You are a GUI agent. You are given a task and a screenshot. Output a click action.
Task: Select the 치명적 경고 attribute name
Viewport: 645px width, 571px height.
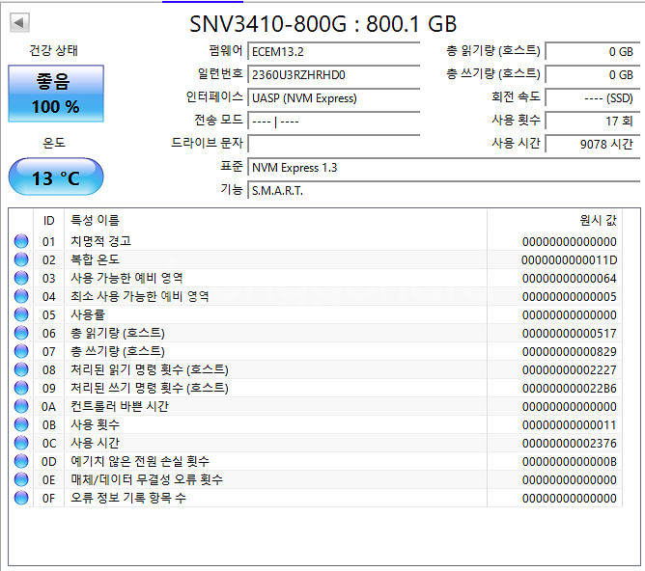[x=100, y=241]
